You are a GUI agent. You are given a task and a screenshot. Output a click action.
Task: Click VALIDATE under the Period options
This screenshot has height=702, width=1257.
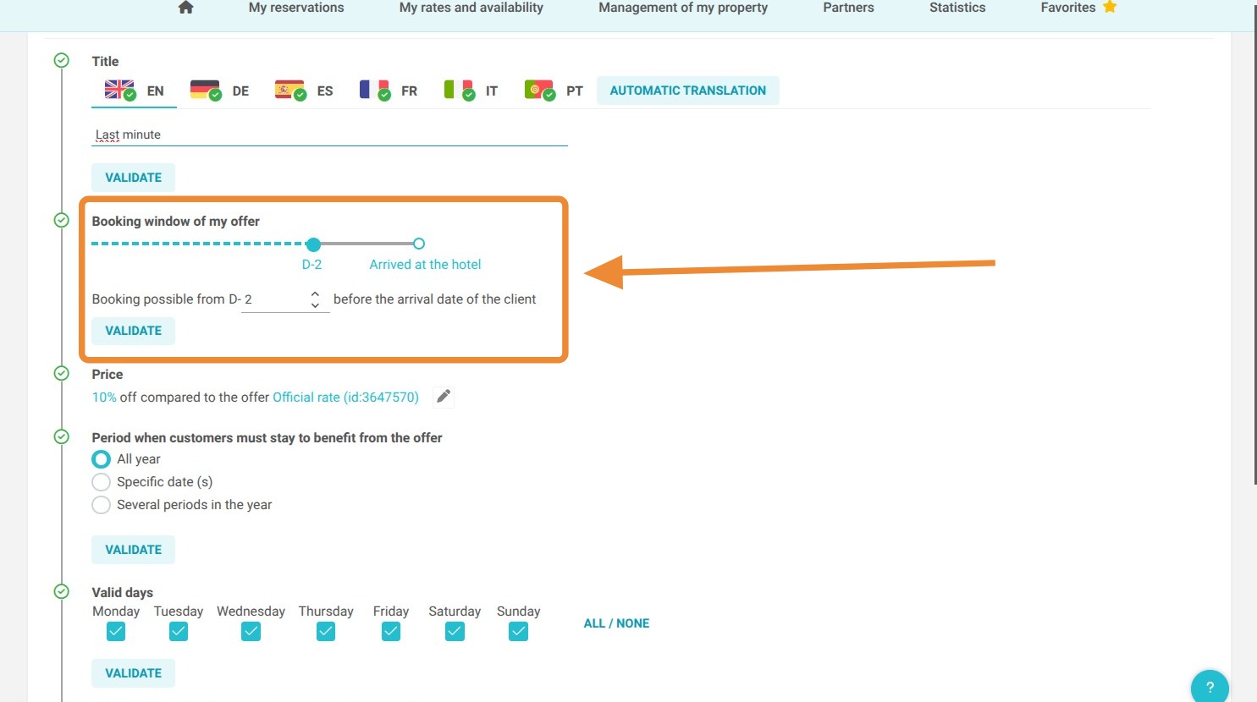click(133, 550)
